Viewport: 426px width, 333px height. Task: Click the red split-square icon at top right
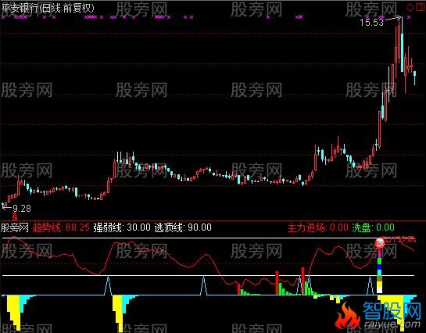[421, 8]
